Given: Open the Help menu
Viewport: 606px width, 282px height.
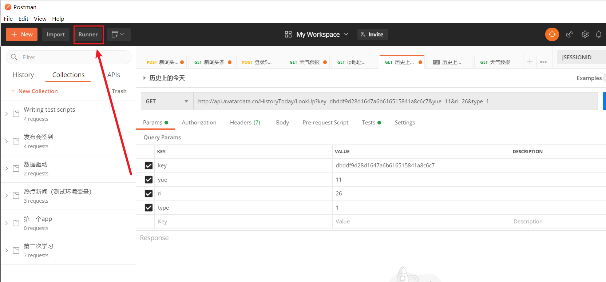Looking at the screenshot, I should tap(58, 19).
